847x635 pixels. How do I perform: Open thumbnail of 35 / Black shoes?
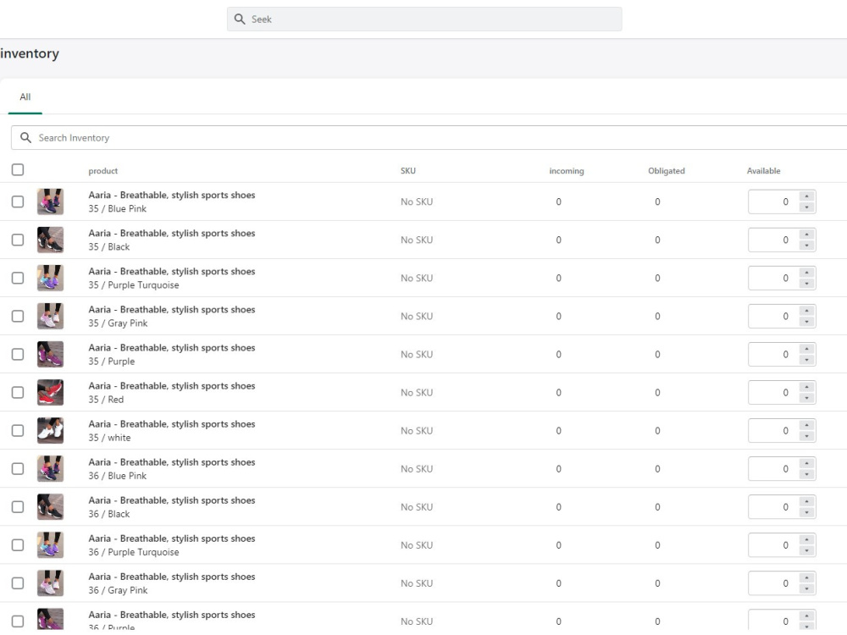coord(50,240)
